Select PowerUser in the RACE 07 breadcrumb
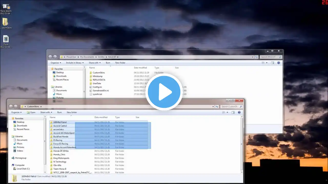The image size is (328, 184). pyautogui.click(x=71, y=57)
